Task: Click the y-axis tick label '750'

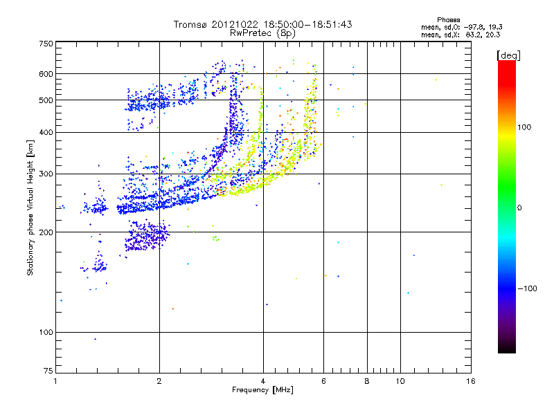Action: (46, 44)
